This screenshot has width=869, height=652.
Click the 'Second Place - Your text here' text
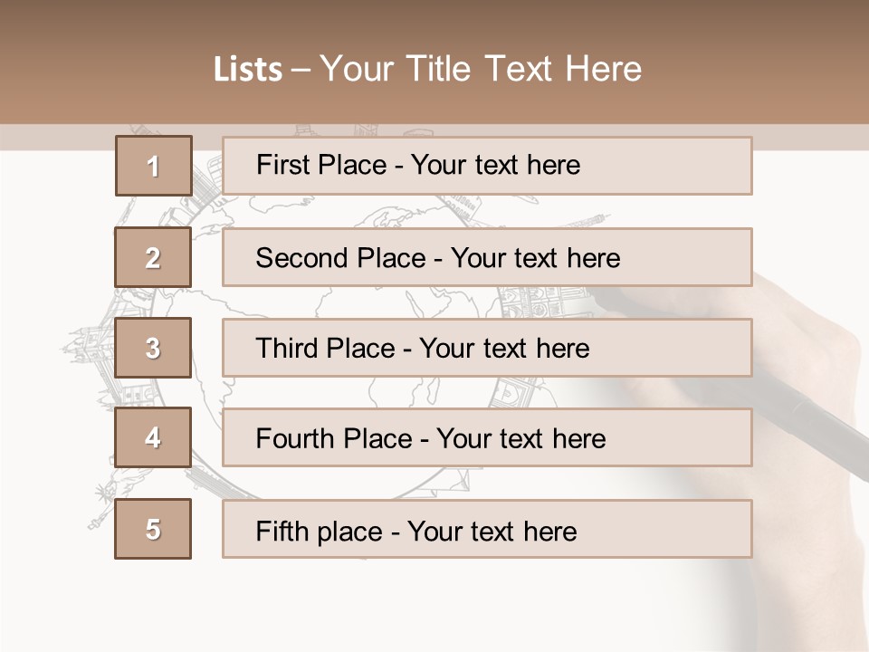coord(438,258)
